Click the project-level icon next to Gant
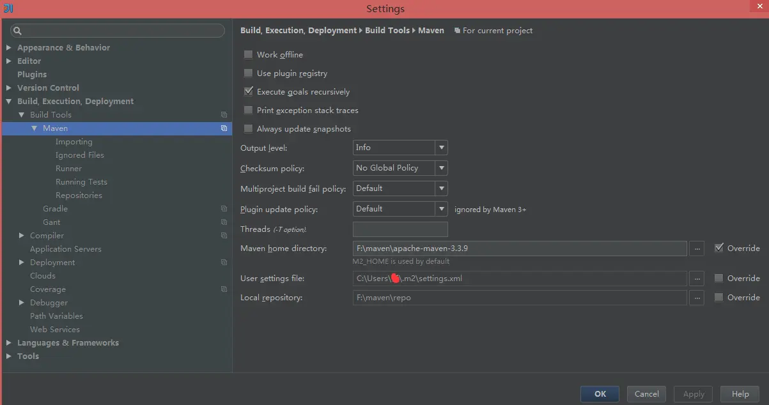 coord(224,222)
